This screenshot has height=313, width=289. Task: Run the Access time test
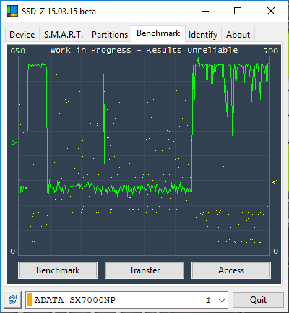(x=231, y=270)
